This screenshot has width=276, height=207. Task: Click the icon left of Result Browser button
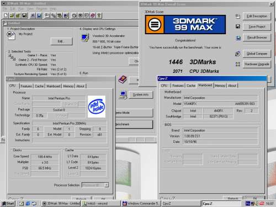(x=238, y=38)
